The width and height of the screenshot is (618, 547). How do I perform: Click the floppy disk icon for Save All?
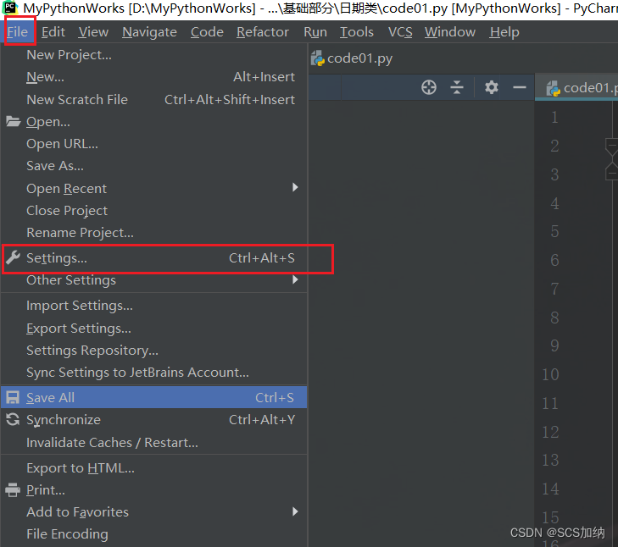13,397
